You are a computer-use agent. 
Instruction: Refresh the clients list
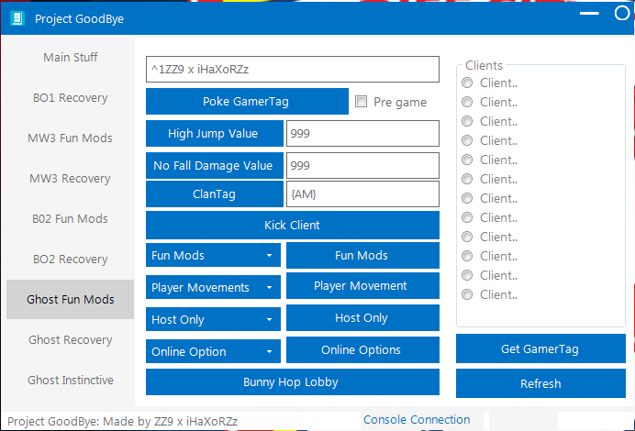click(x=540, y=383)
